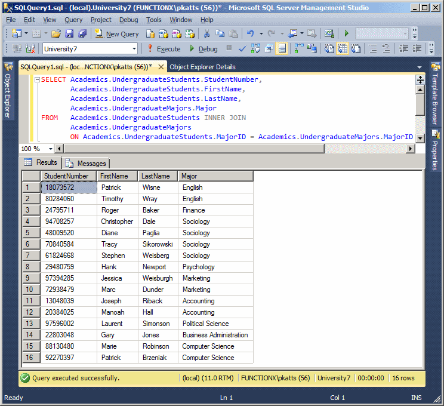This screenshot has width=444, height=406.
Task: Select cell with StudentNumber 18073572
Action: pyautogui.click(x=69, y=187)
